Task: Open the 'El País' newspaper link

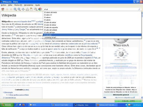Action: click(94, 58)
